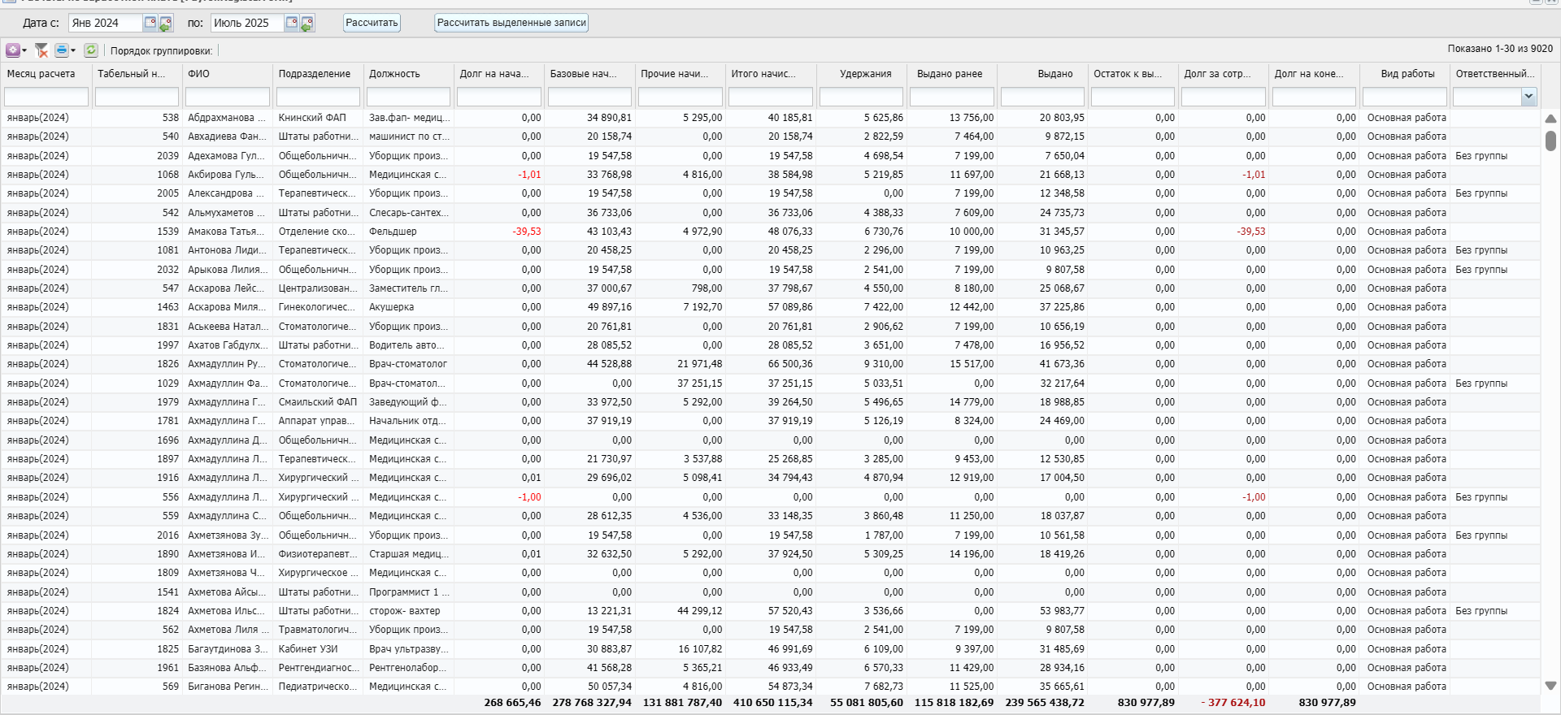This screenshot has width=1561, height=715.
Task: Click filter box under Подразделение column
Action: point(318,97)
